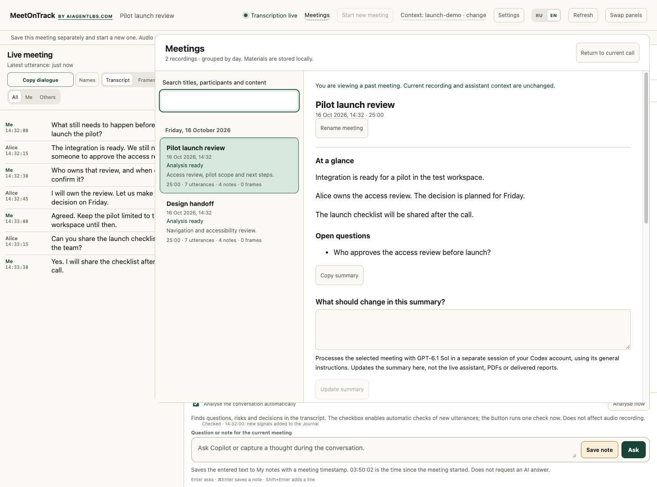Click the Ask button
The image size is (657, 487).
point(634,450)
